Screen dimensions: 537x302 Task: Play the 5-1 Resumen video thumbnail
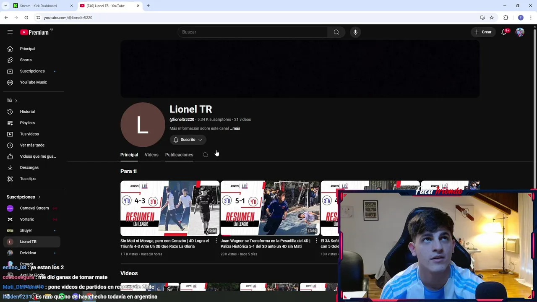[x=270, y=208]
